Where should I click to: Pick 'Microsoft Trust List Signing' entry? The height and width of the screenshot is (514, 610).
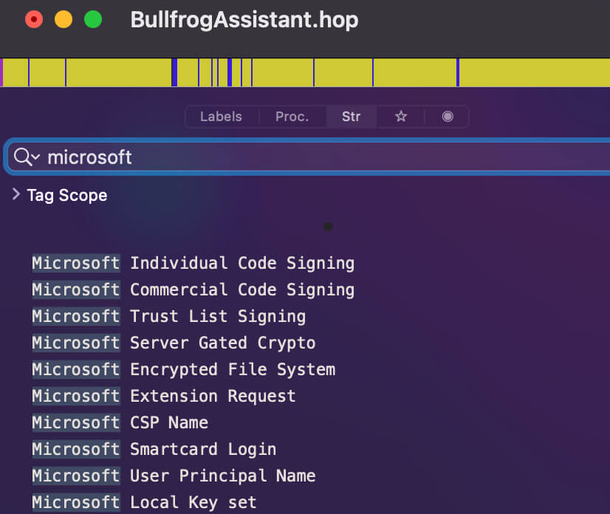(168, 316)
